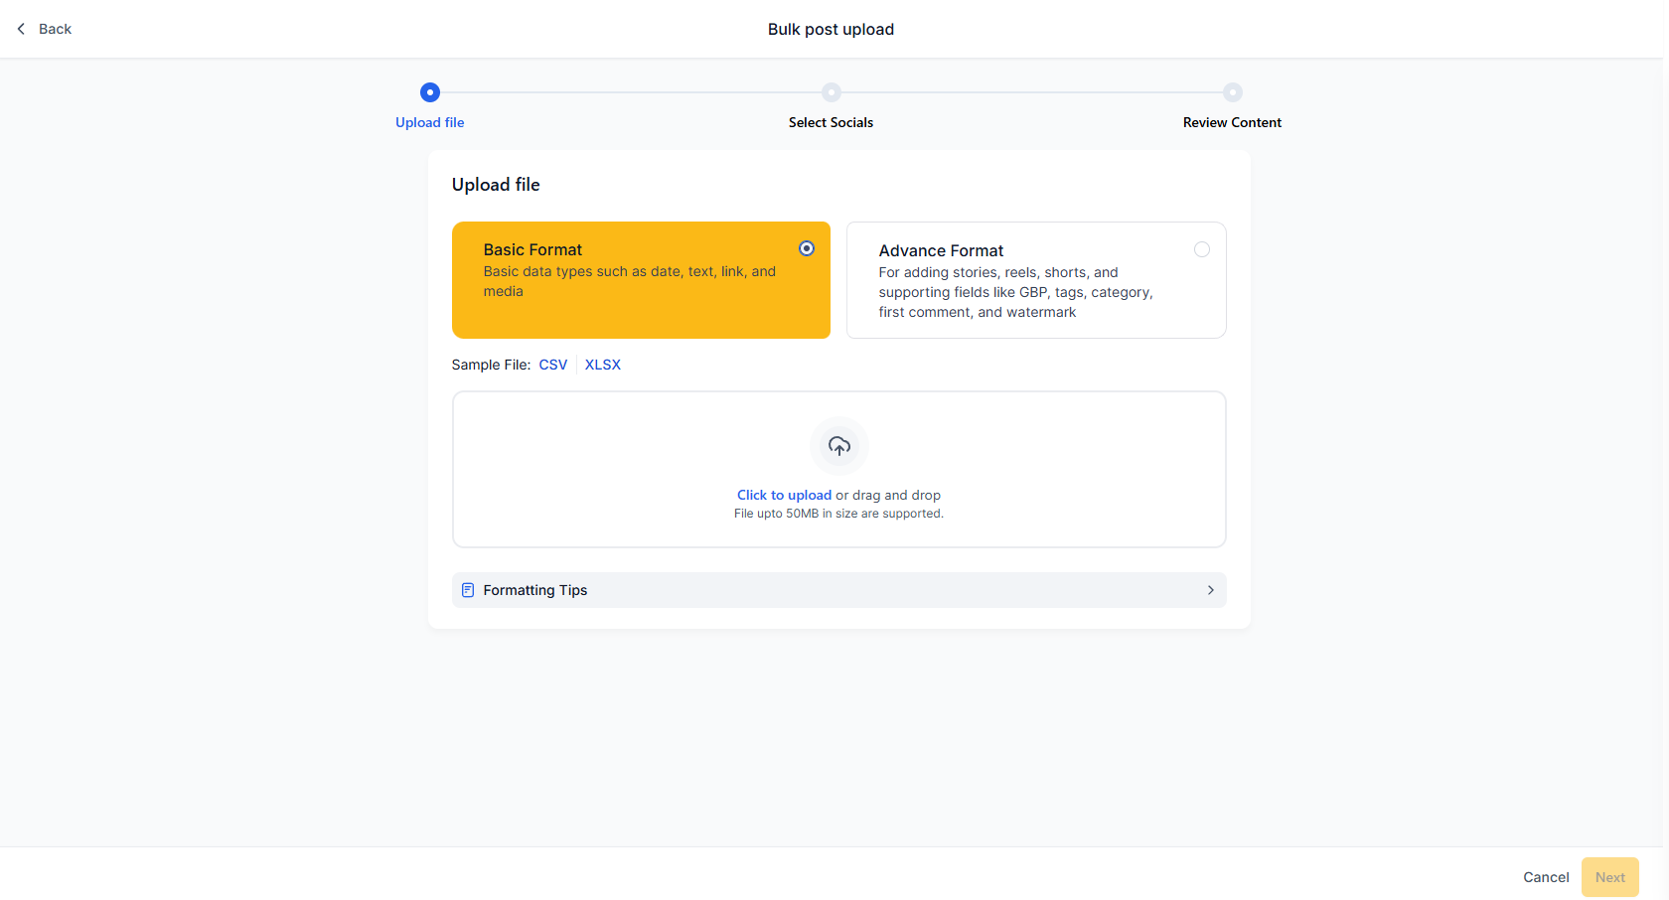Click the Select Socials step circle
This screenshot has height=900, width=1669.
(x=832, y=92)
